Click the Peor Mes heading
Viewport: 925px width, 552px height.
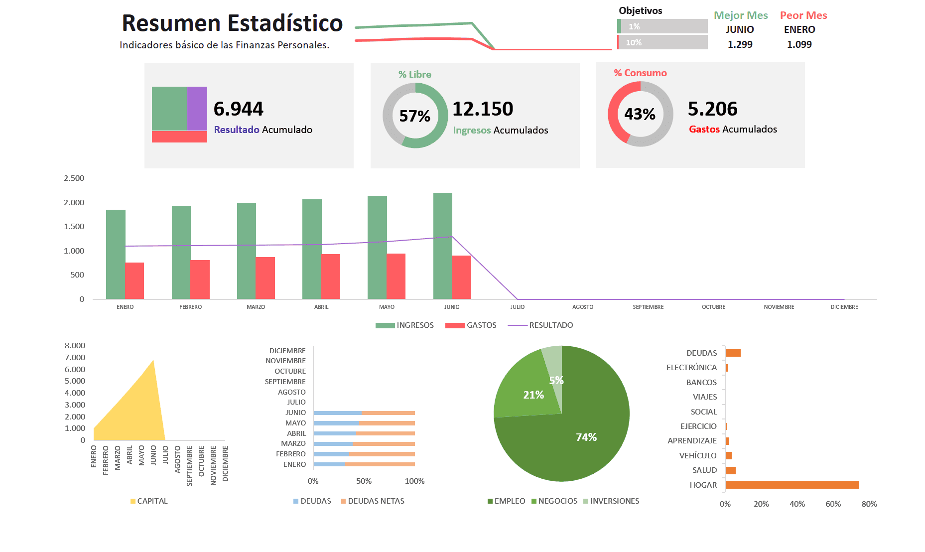803,15
